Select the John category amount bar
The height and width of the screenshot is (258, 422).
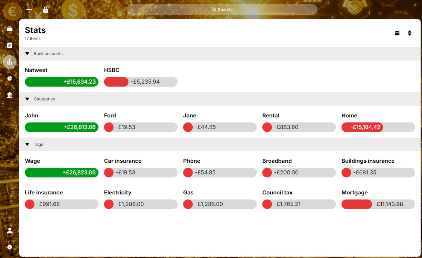pos(62,127)
